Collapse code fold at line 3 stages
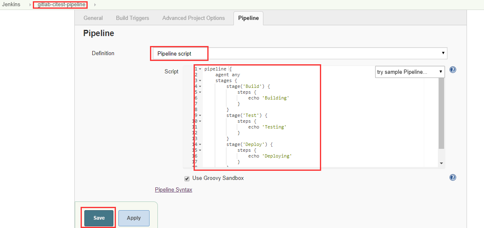Image resolution: width=484 pixels, height=228 pixels. (x=200, y=81)
